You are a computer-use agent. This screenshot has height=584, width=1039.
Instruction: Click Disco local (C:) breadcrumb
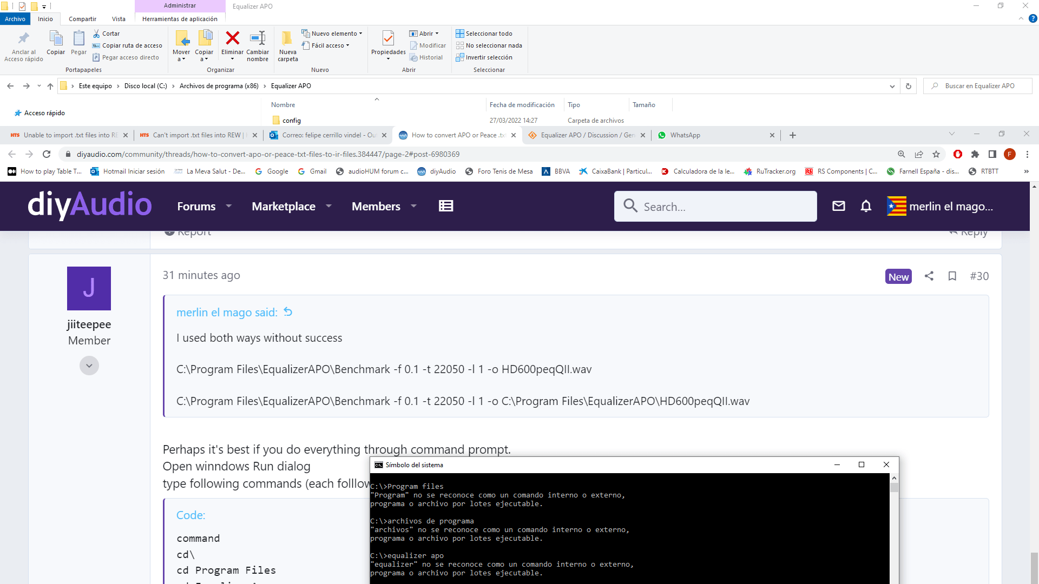pyautogui.click(x=146, y=86)
